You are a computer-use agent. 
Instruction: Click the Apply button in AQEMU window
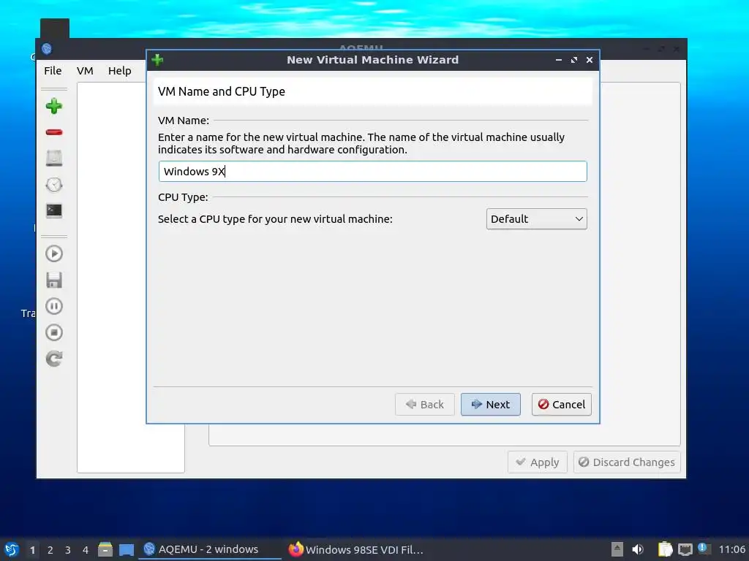click(x=538, y=462)
